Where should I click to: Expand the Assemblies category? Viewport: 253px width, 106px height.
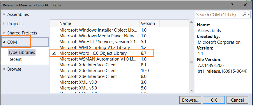click(4, 14)
